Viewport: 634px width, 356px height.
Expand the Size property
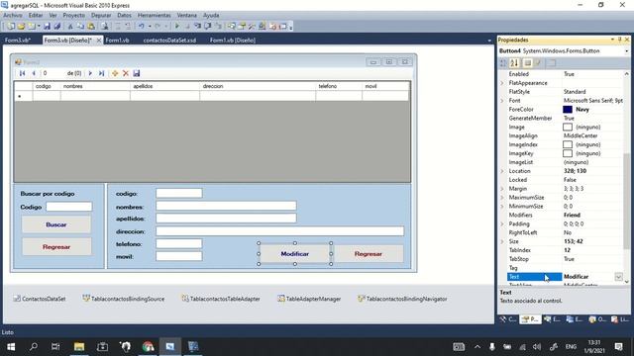(x=502, y=241)
